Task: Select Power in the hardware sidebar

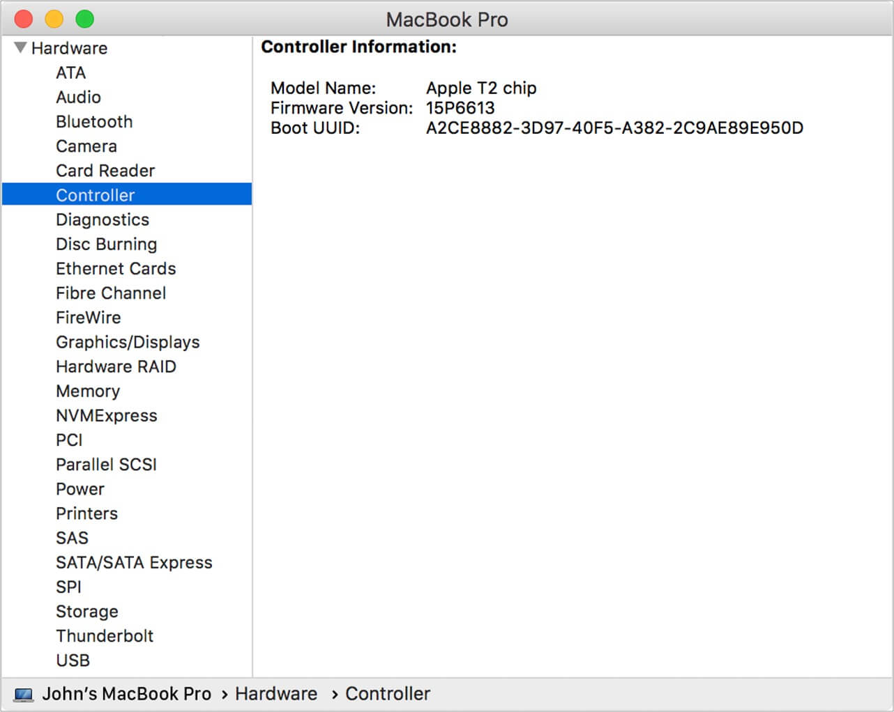Action: click(80, 488)
